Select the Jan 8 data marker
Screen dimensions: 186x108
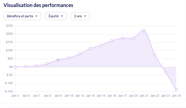[x=47, y=64]
